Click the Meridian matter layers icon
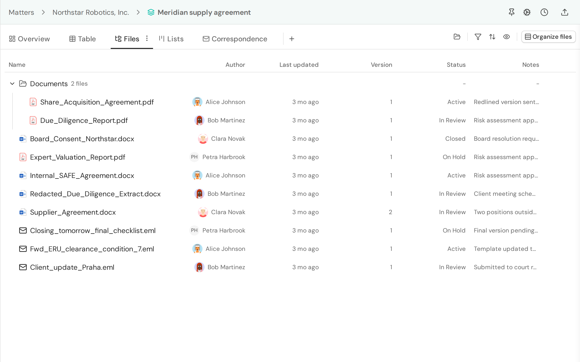580x362 pixels. (151, 12)
